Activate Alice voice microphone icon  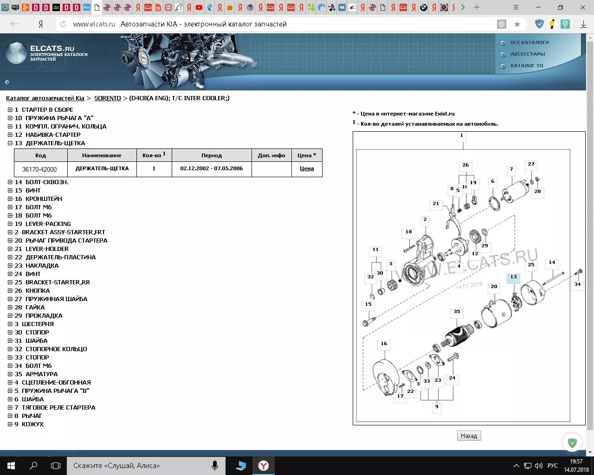tap(215, 466)
